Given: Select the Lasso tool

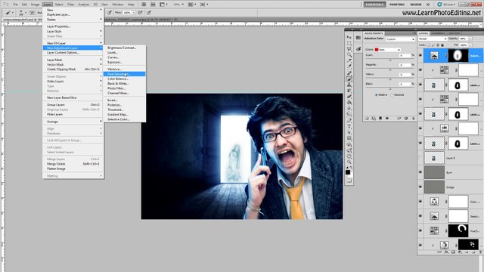Looking at the screenshot, I should pos(349,48).
